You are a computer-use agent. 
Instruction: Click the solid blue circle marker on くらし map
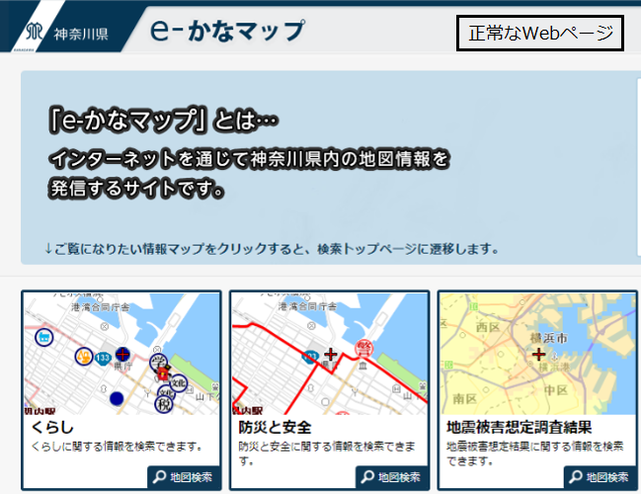pos(117,398)
